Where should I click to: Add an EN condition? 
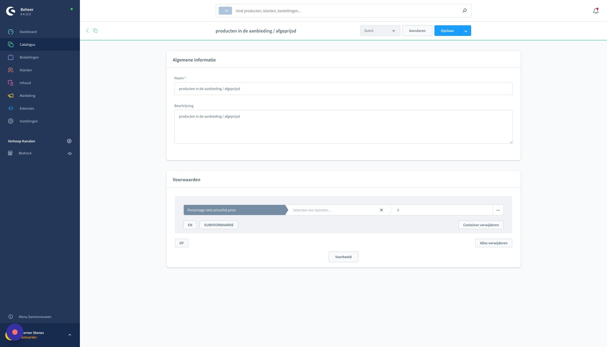pyautogui.click(x=190, y=225)
